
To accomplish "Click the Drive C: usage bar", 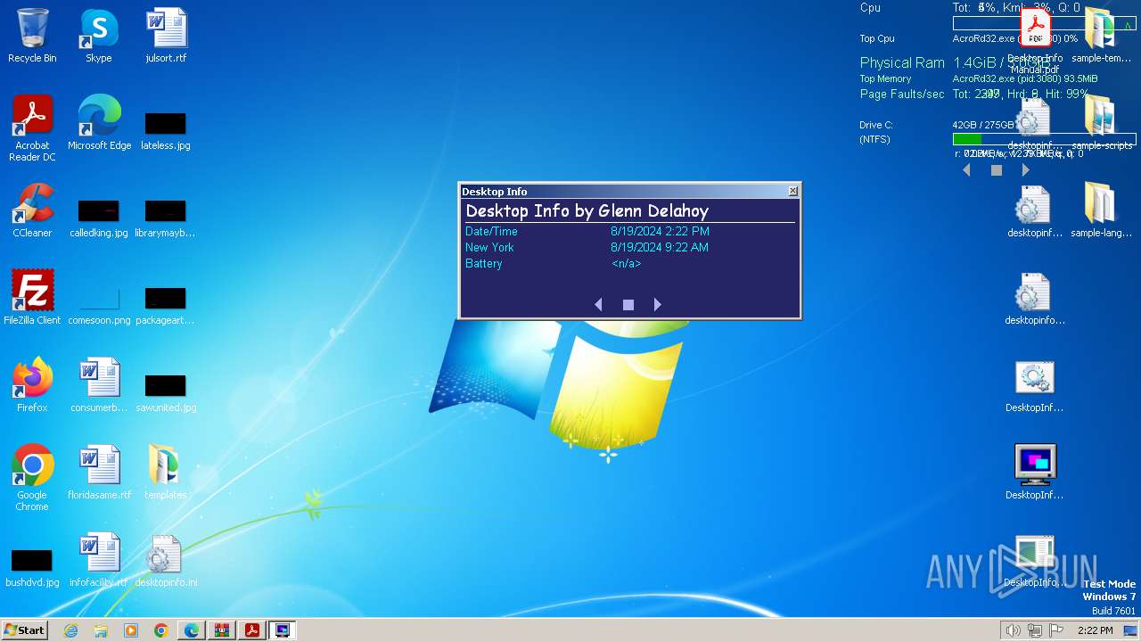I will point(1044,139).
